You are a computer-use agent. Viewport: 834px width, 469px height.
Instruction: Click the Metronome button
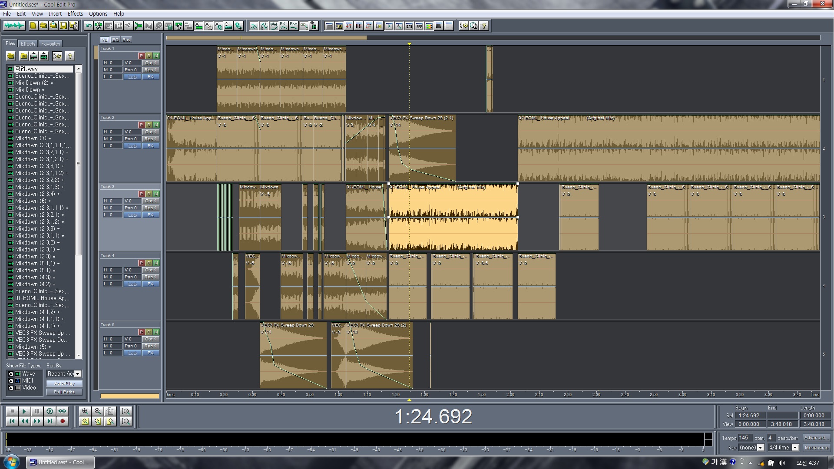click(x=816, y=447)
